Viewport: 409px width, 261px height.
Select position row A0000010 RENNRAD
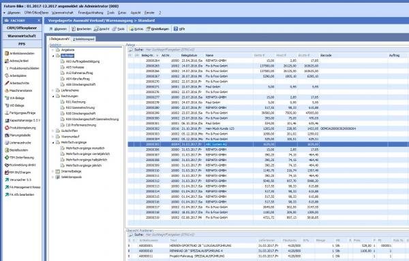(x=268, y=251)
